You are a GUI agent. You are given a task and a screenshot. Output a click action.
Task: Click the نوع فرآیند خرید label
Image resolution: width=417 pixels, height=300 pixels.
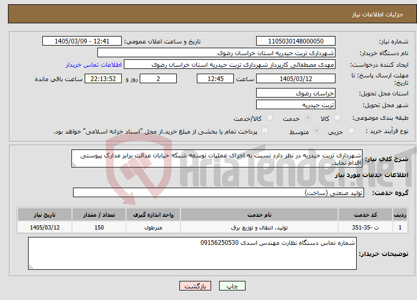(x=387, y=131)
